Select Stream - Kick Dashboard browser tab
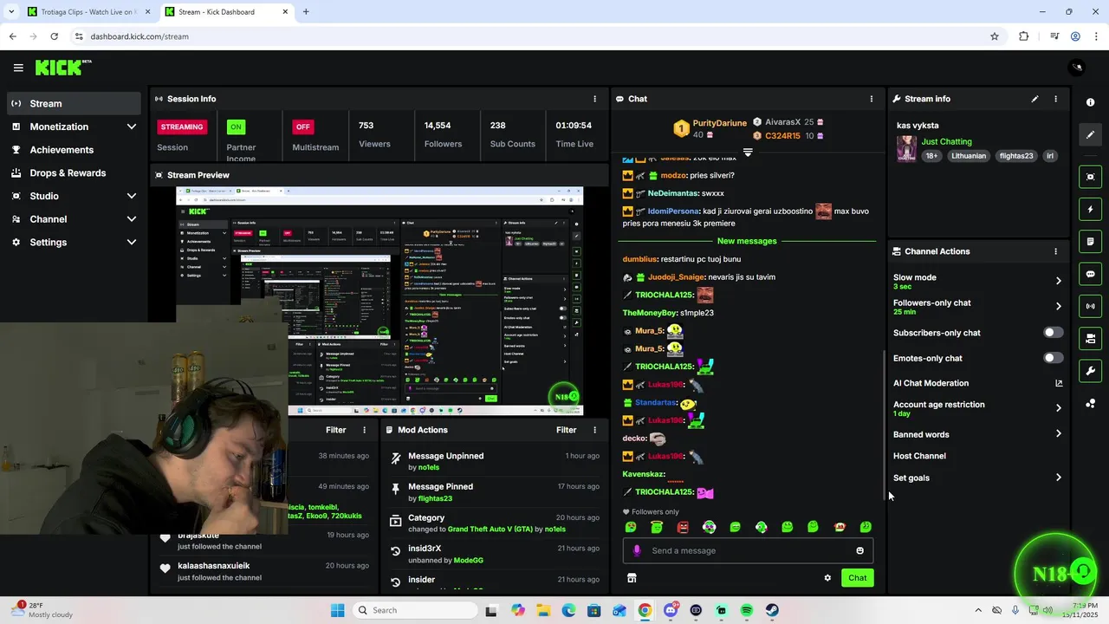1109x624 pixels. (x=225, y=12)
